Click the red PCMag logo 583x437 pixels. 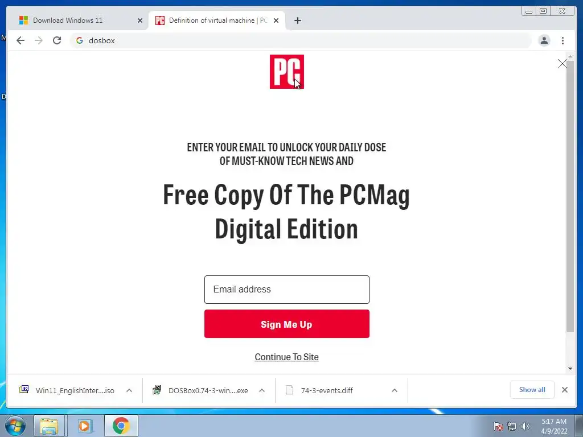tap(287, 72)
